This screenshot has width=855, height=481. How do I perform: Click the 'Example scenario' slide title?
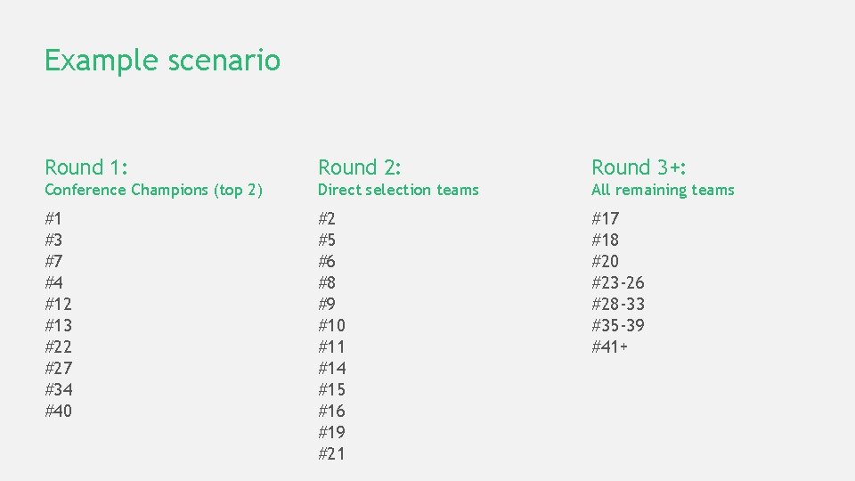[162, 61]
